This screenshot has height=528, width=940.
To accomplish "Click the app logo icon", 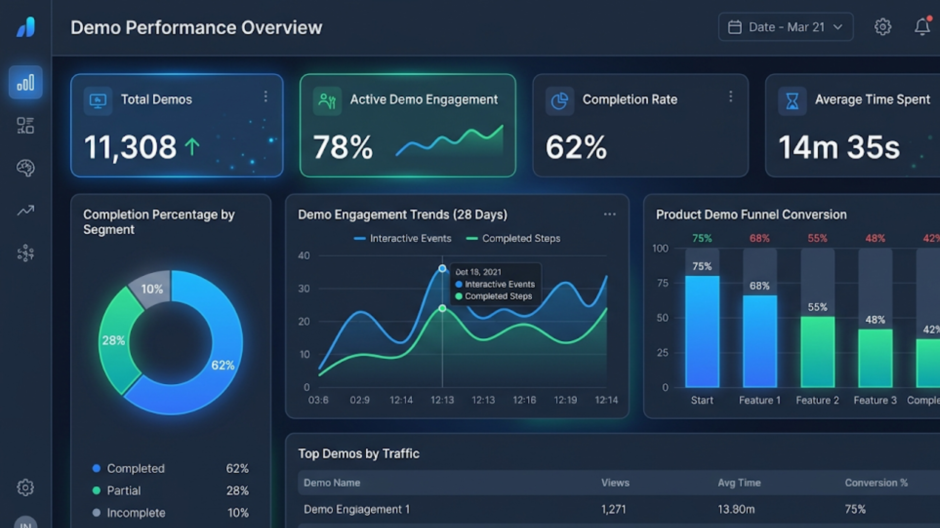I will tap(26, 27).
